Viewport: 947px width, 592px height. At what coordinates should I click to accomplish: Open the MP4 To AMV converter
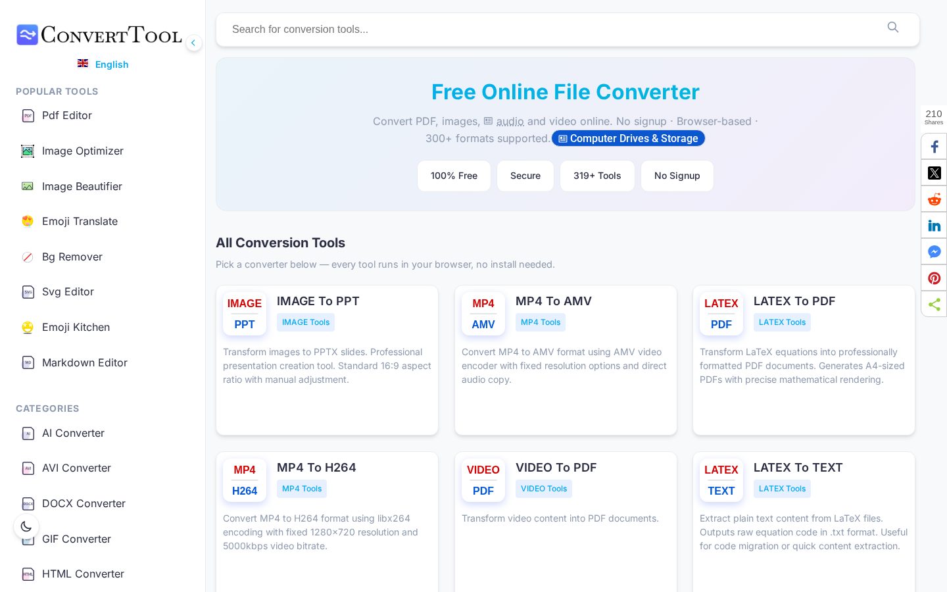pyautogui.click(x=566, y=360)
